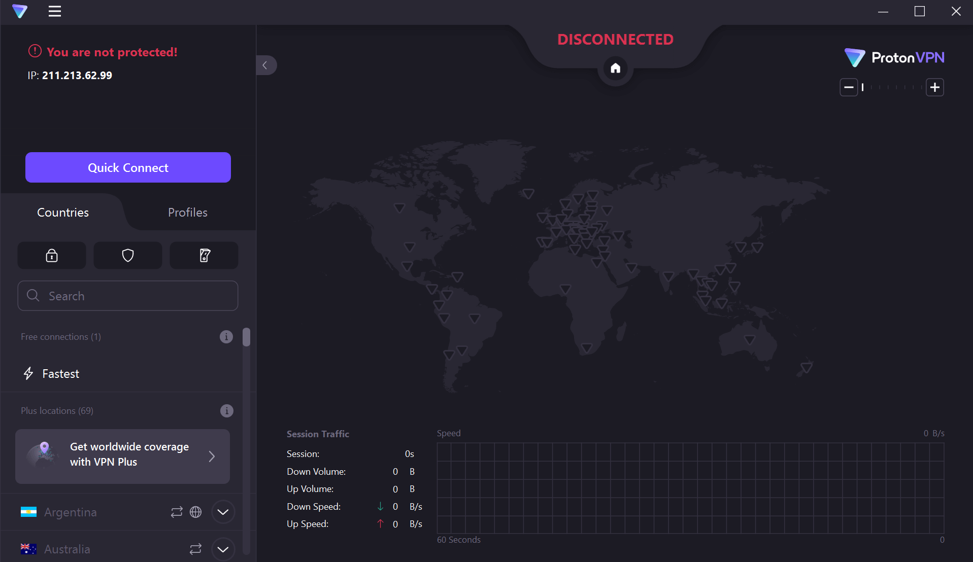Collapse the sidebar with the arrow
This screenshot has width=973, height=562.
(x=265, y=65)
